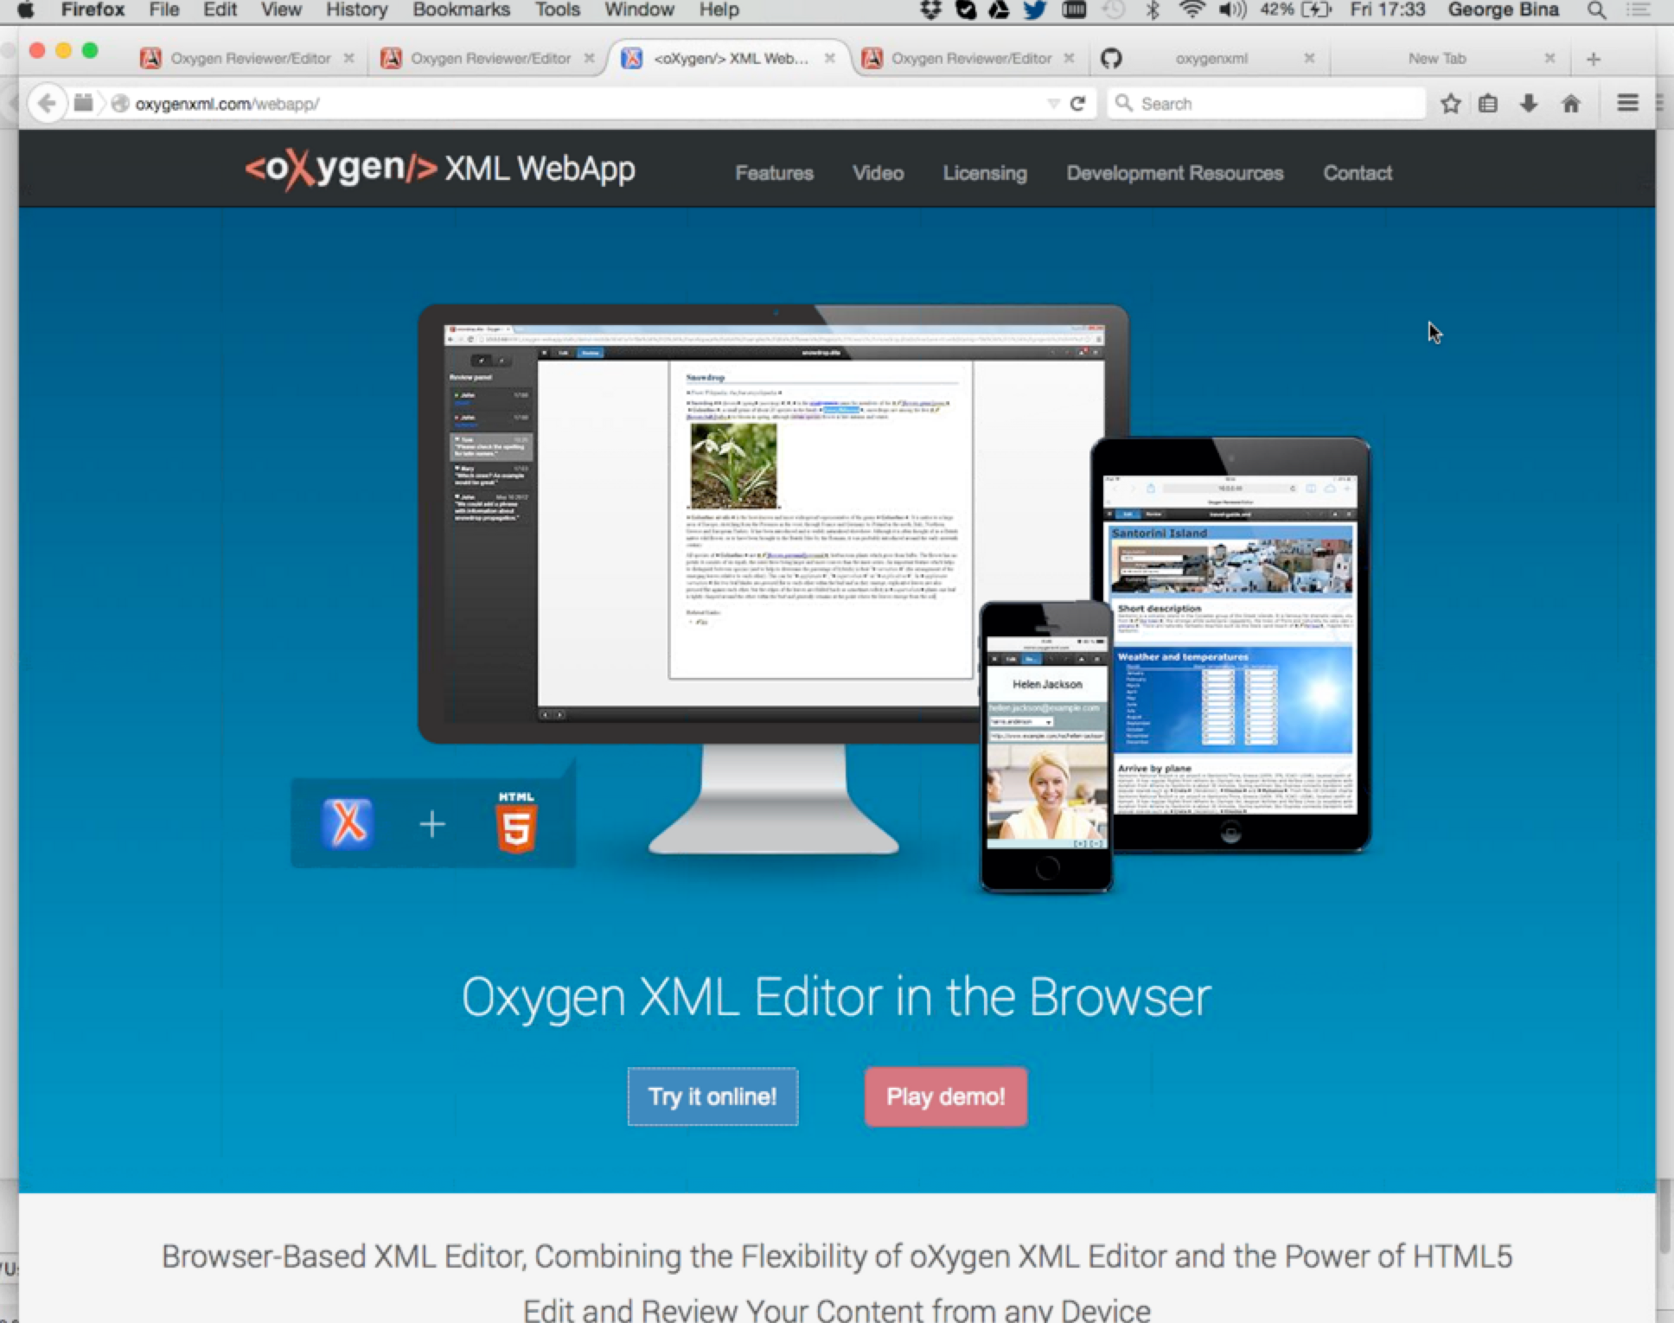Open the Licensing navigation link
Screen dimensions: 1674x1323
coord(985,173)
